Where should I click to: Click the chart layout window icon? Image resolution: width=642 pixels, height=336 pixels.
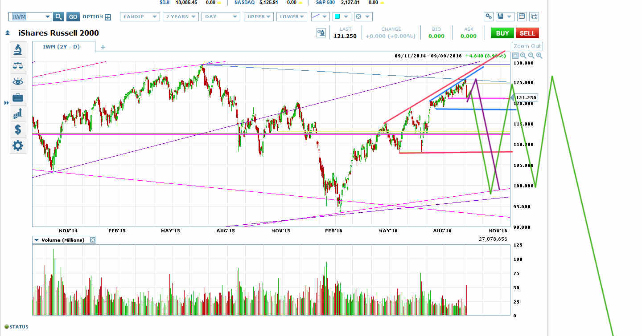[522, 17]
